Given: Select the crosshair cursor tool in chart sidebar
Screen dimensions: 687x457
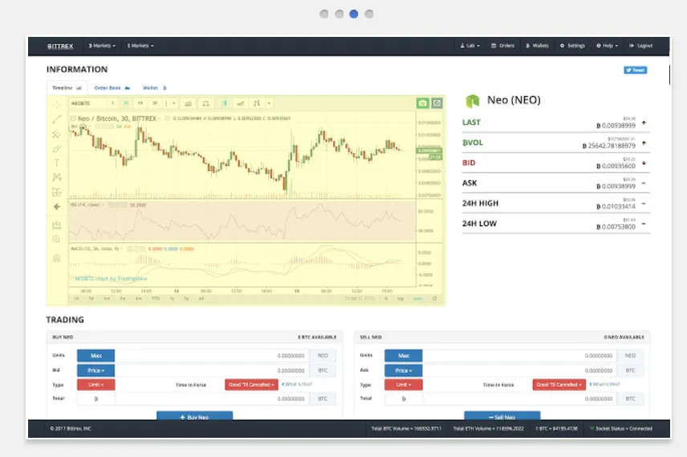Looking at the screenshot, I should coord(57,104).
